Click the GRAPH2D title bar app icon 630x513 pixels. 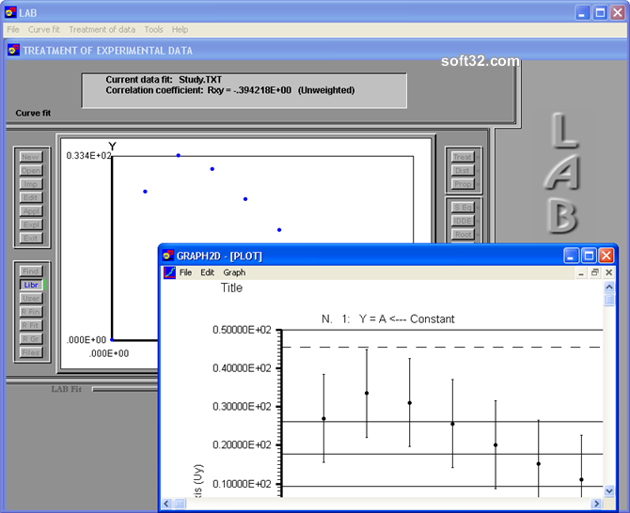(167, 256)
